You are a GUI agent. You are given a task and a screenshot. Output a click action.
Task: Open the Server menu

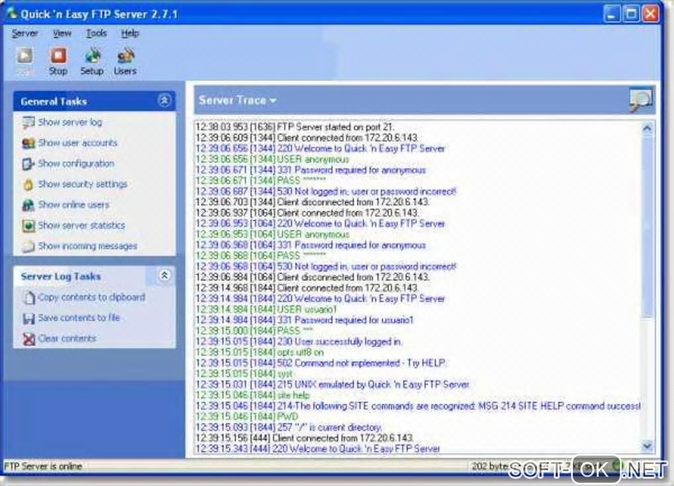coord(24,33)
